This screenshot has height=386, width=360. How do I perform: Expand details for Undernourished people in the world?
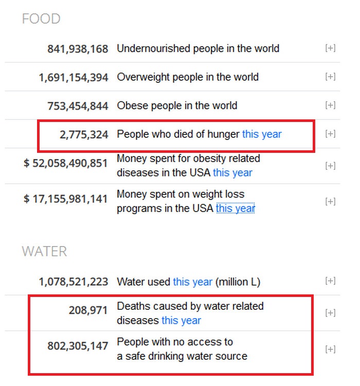pyautogui.click(x=330, y=48)
